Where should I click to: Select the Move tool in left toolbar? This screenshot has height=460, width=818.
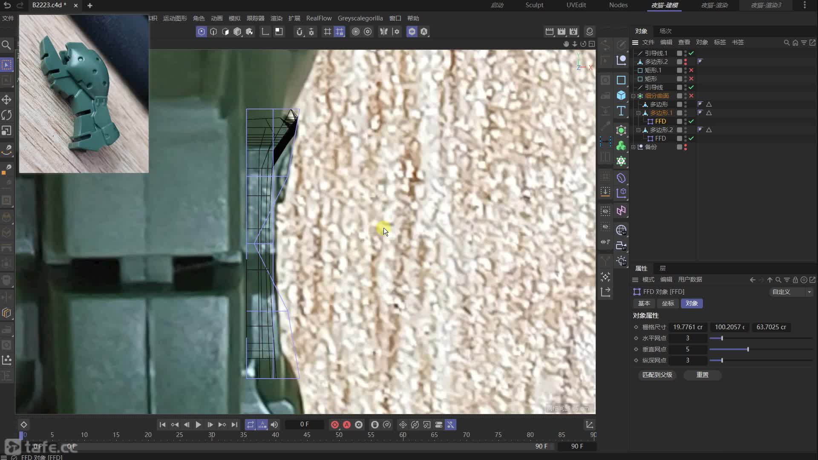point(6,100)
